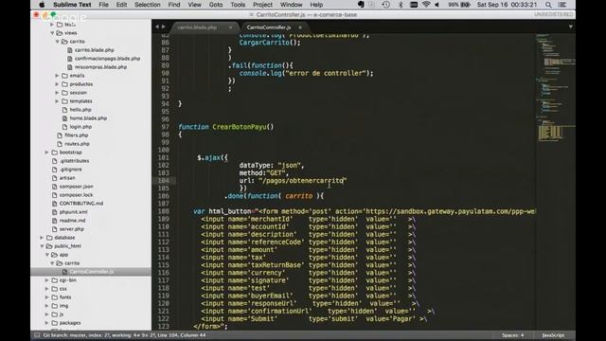606x341 pixels.
Task: Open composer.lock file
Action: [x=76, y=195]
